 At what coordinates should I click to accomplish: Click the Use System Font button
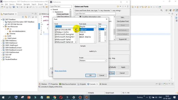pyautogui.click(x=123, y=21)
